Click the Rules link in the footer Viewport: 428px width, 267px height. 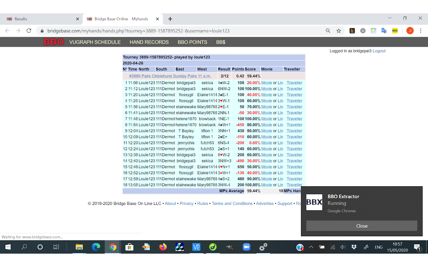click(x=203, y=204)
